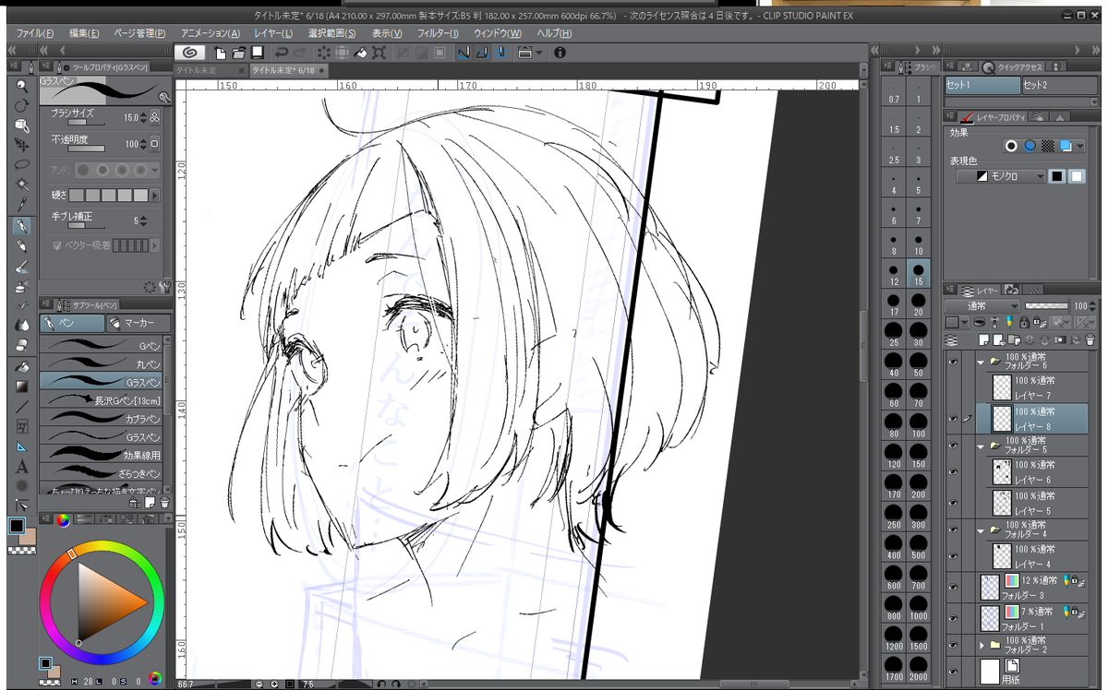Create a new document from the command bar
The width and height of the screenshot is (1108, 690).
point(221,53)
